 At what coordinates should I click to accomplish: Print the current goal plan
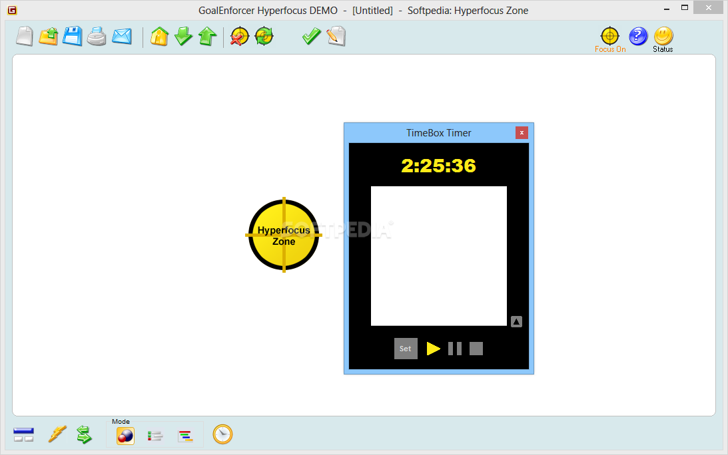(x=97, y=36)
